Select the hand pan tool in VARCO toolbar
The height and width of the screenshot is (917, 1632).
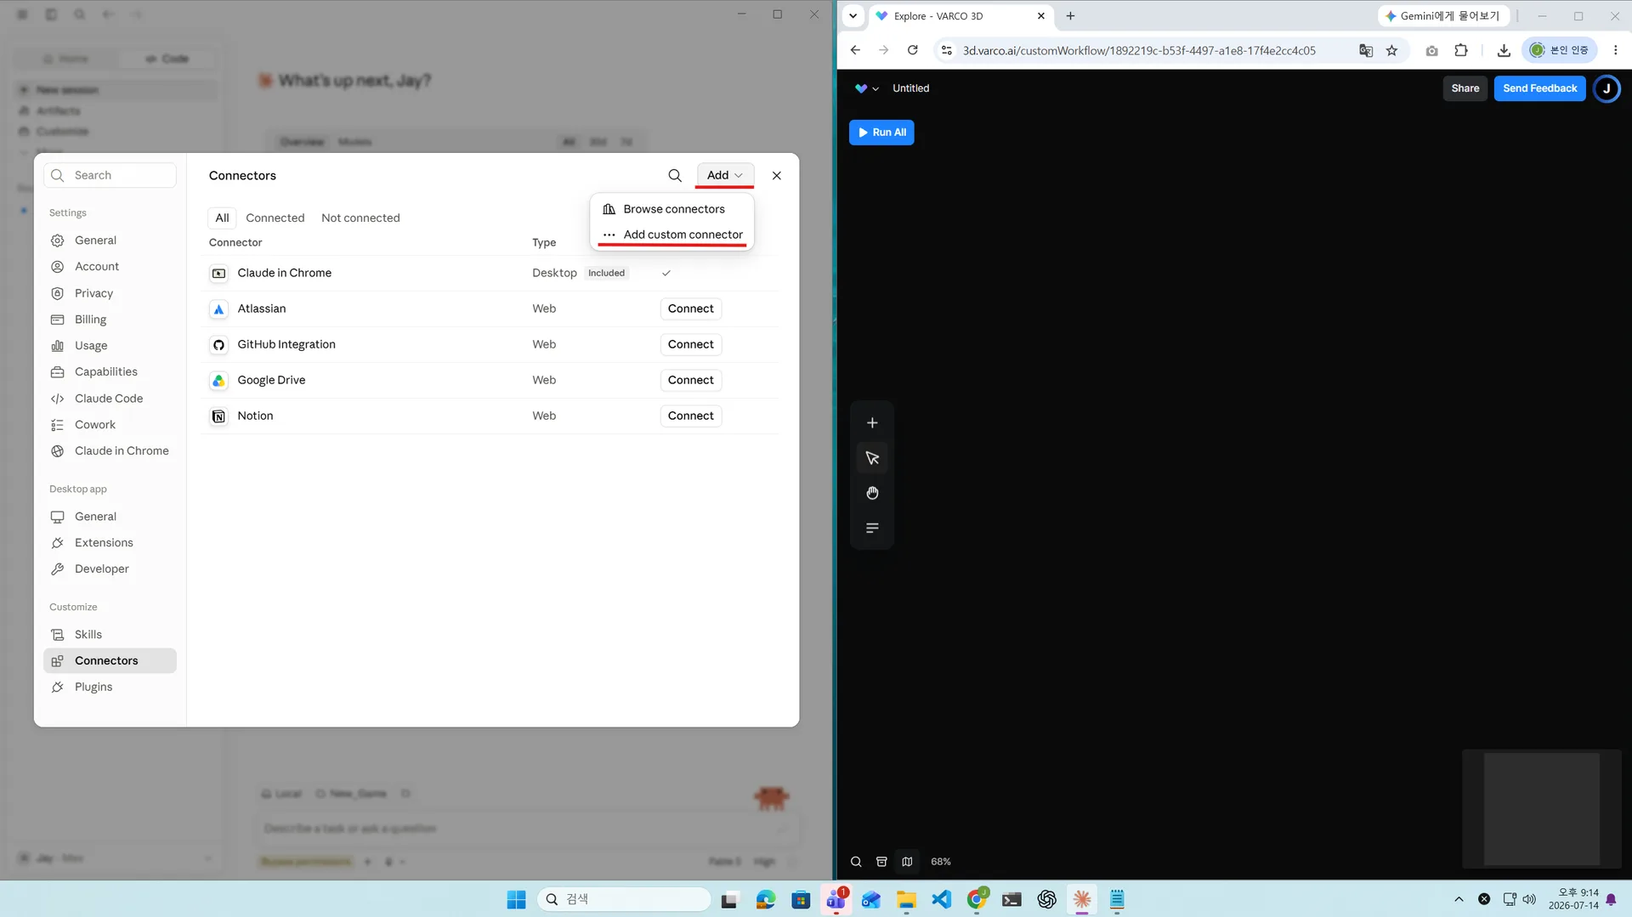pos(872,493)
